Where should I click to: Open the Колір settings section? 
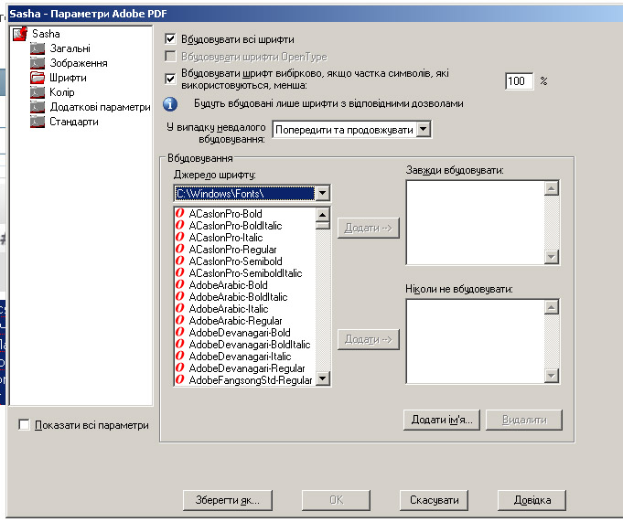pyautogui.click(x=62, y=92)
